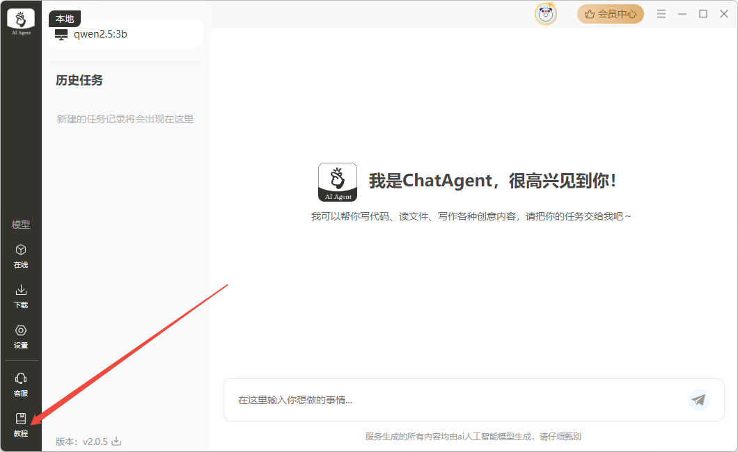Select the local model qwen2.5:3b

tap(126, 34)
